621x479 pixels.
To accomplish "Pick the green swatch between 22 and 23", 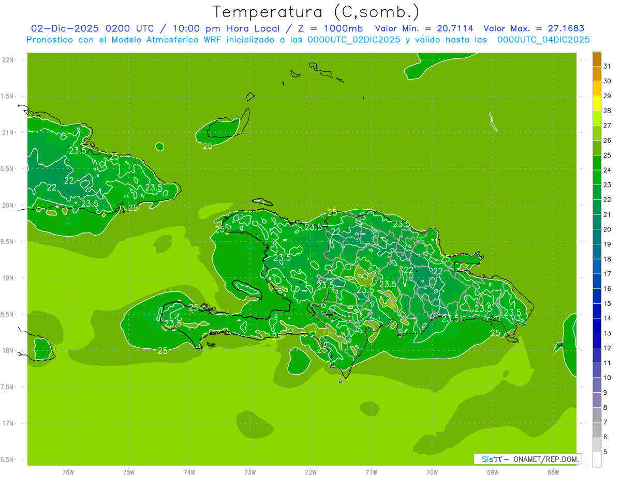I will click(597, 192).
